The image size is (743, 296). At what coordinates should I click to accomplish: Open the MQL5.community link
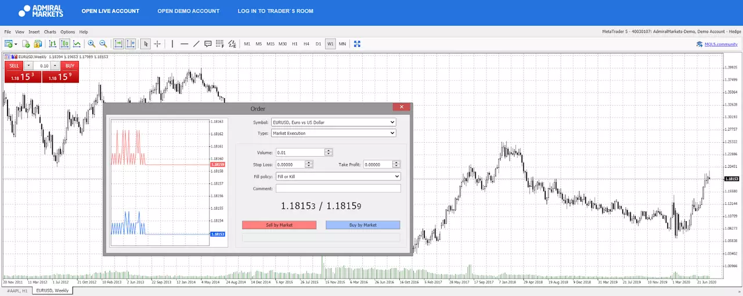click(722, 44)
